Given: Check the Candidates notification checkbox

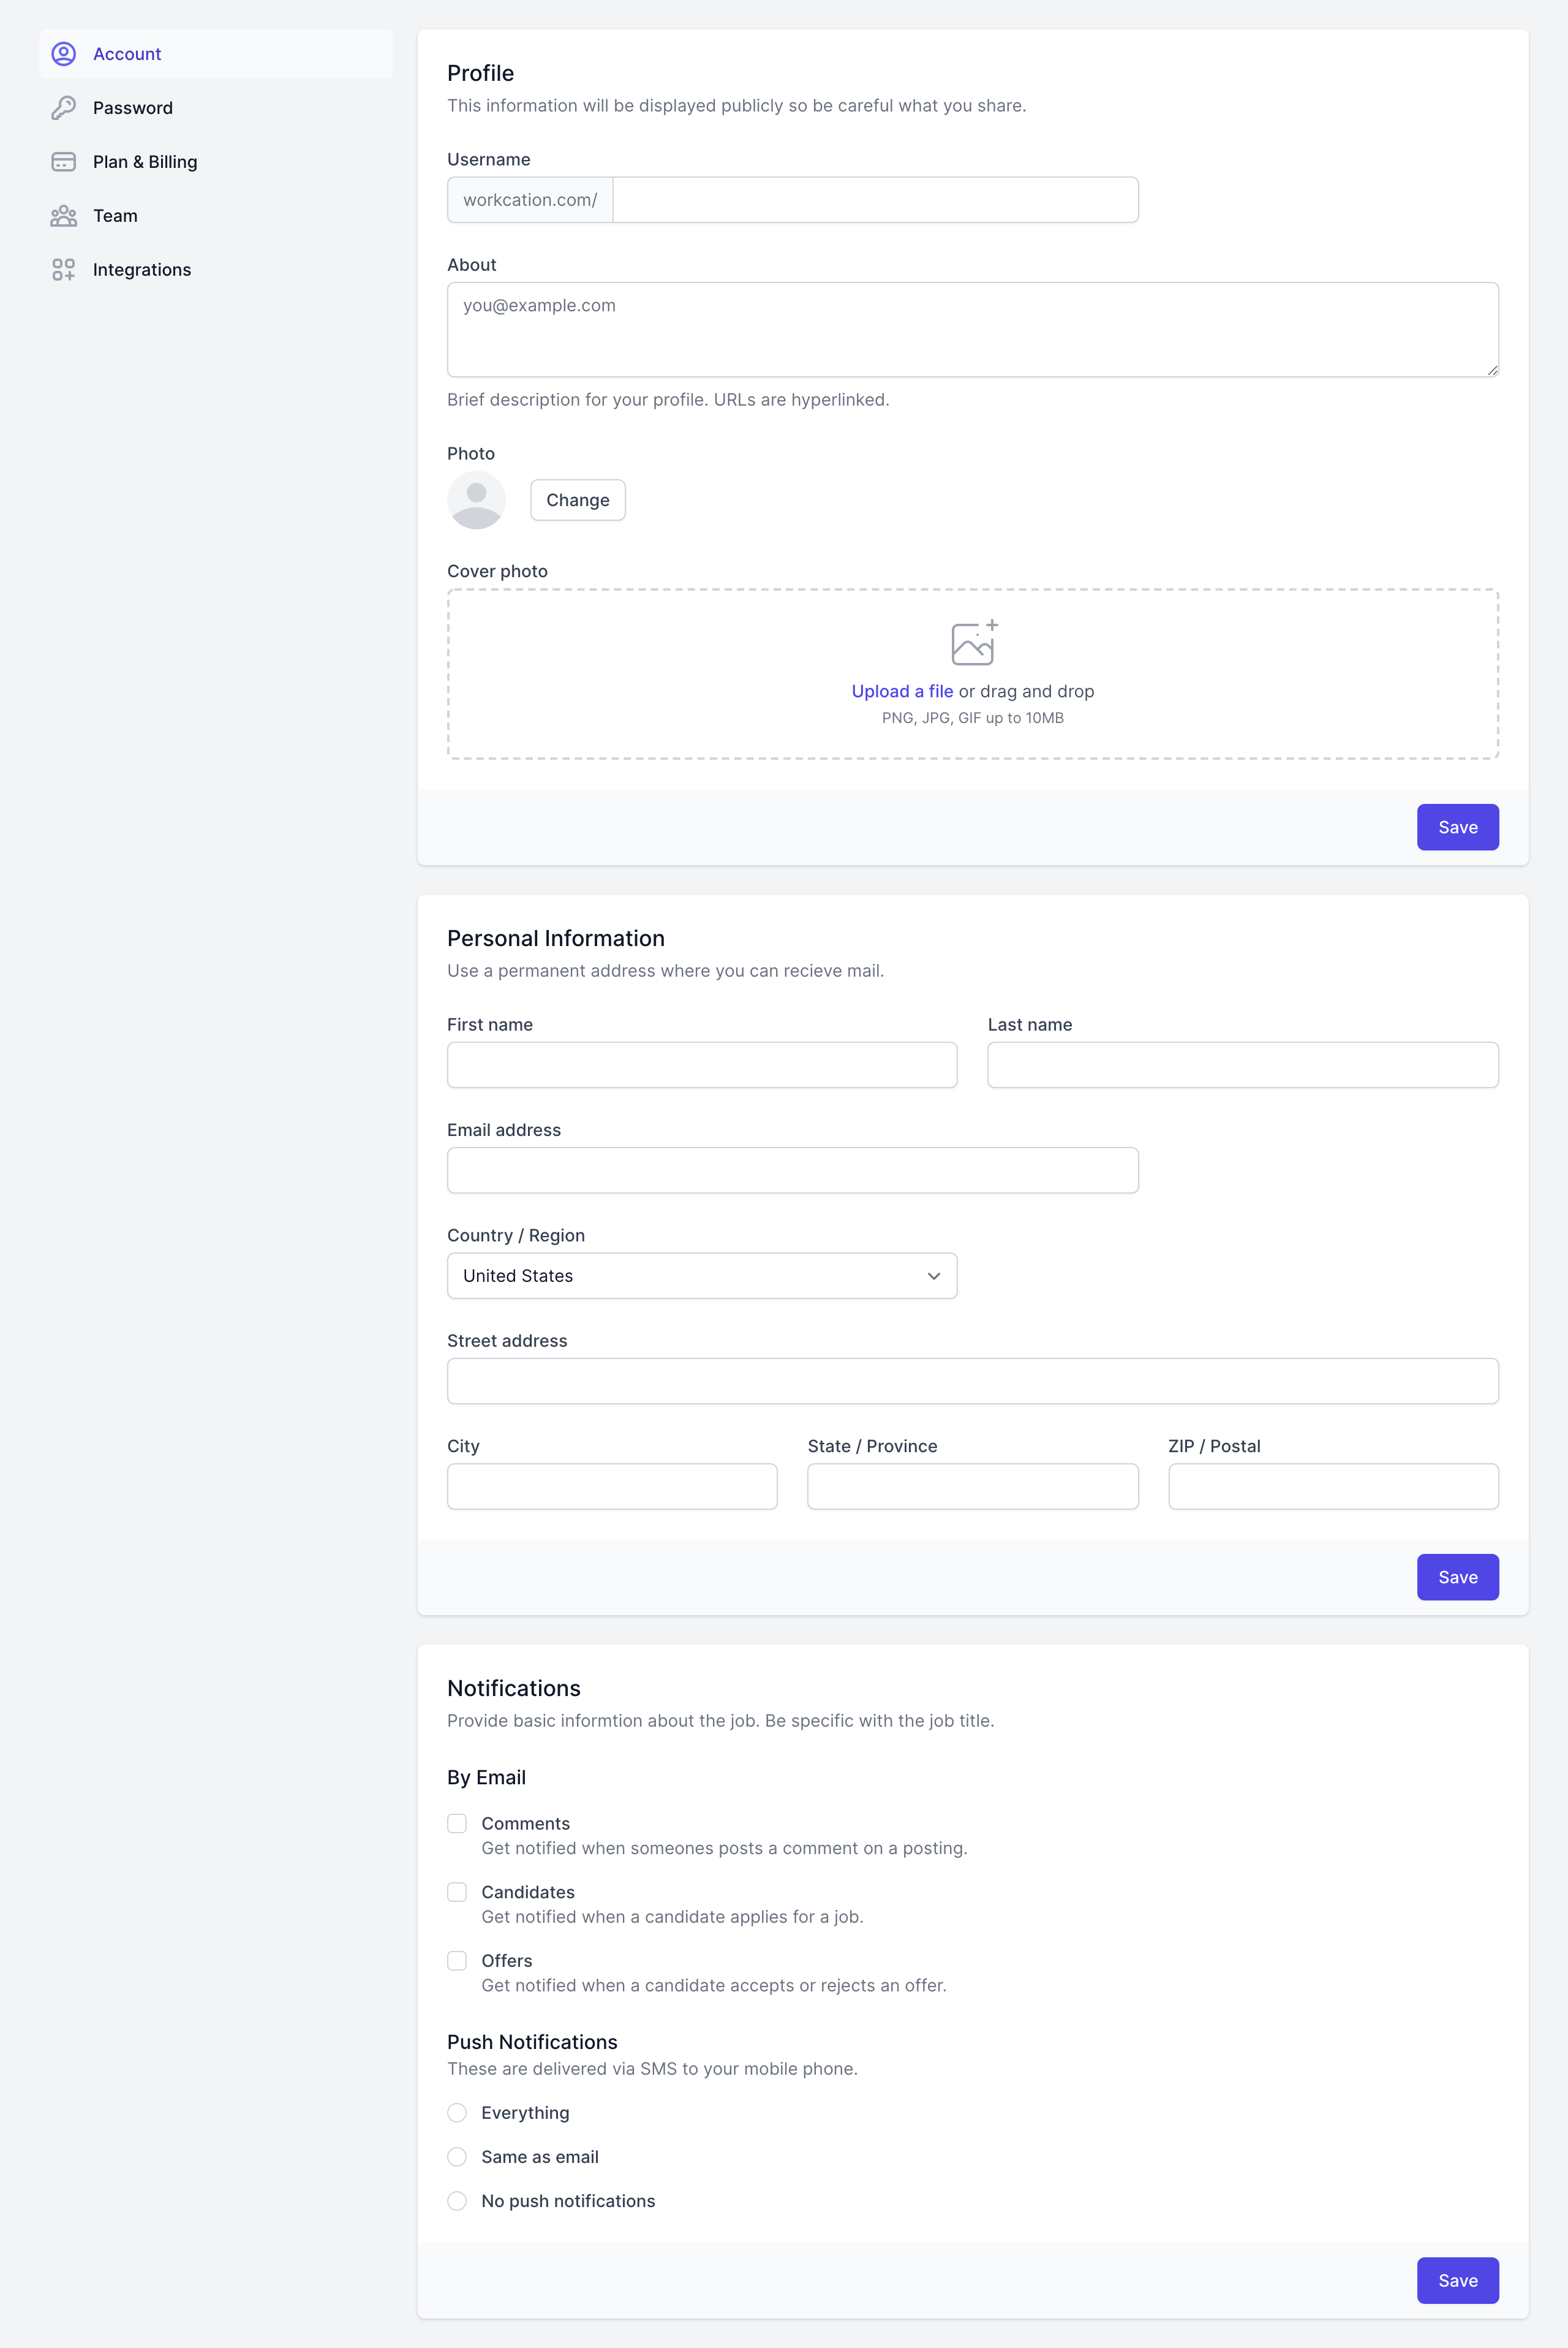Looking at the screenshot, I should tap(457, 1892).
